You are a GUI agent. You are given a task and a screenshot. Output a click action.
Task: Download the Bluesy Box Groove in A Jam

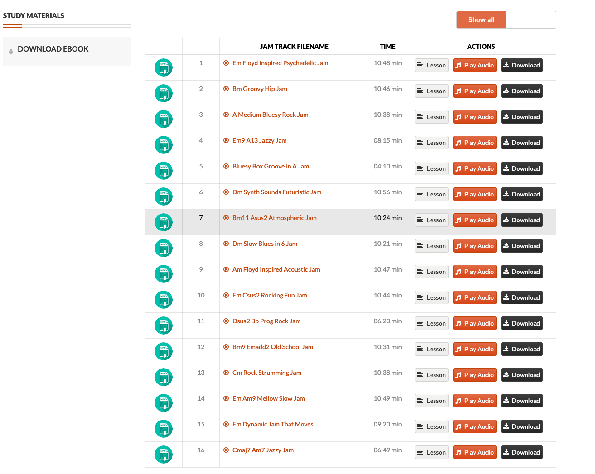(x=522, y=169)
